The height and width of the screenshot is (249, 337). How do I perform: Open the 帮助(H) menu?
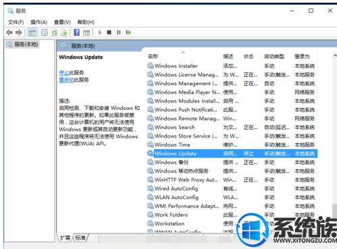pos(86,22)
